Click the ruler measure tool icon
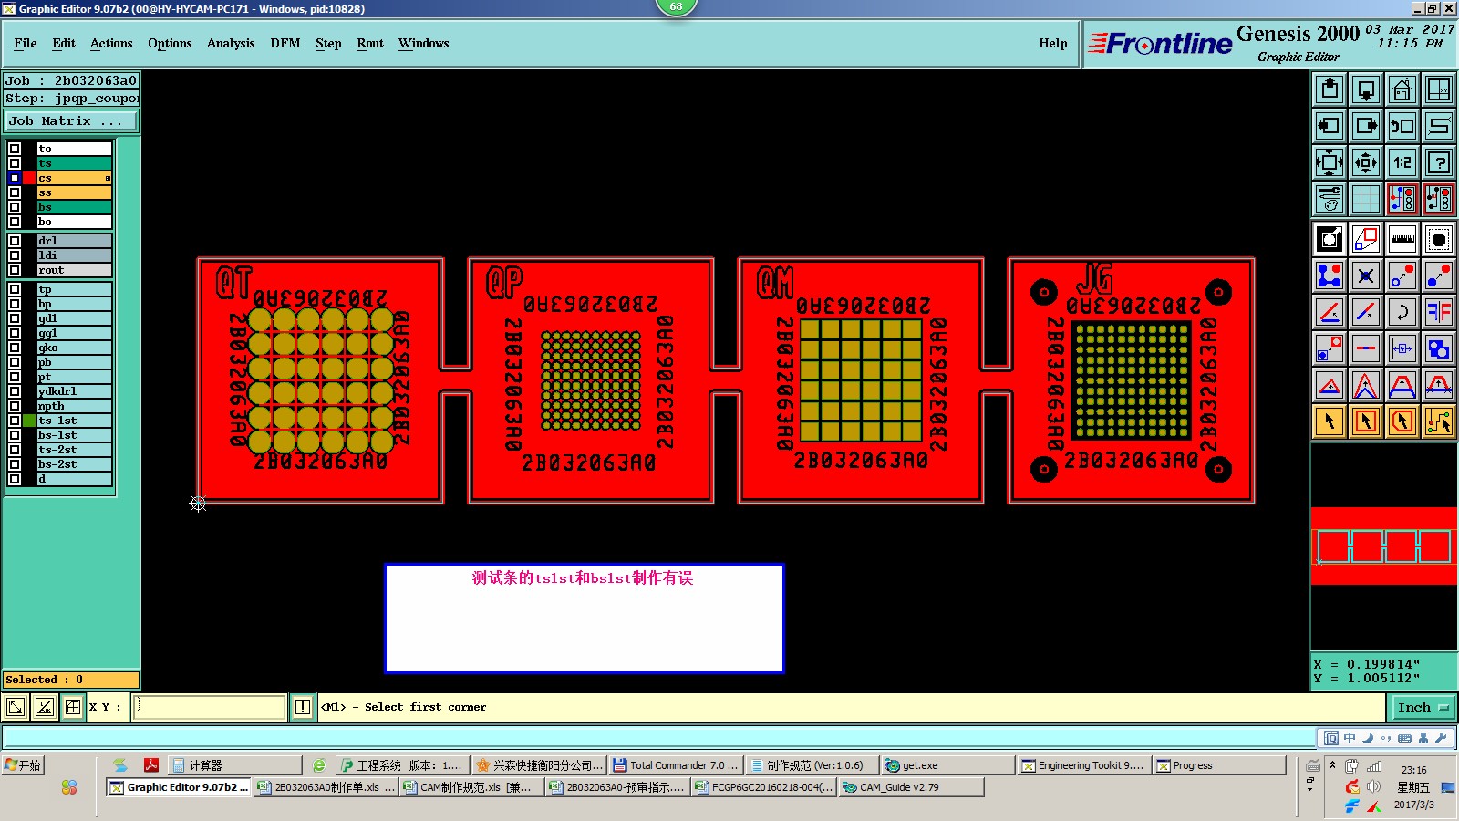 (1402, 239)
